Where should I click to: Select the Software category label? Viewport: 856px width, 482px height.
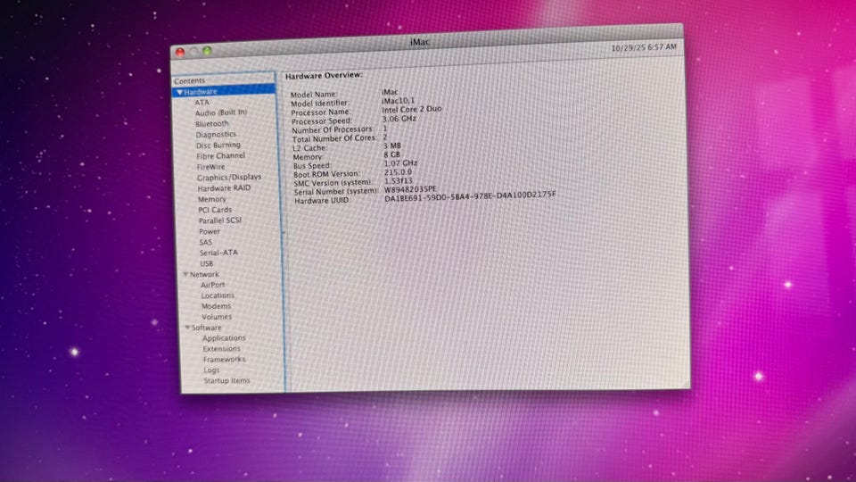click(x=206, y=328)
